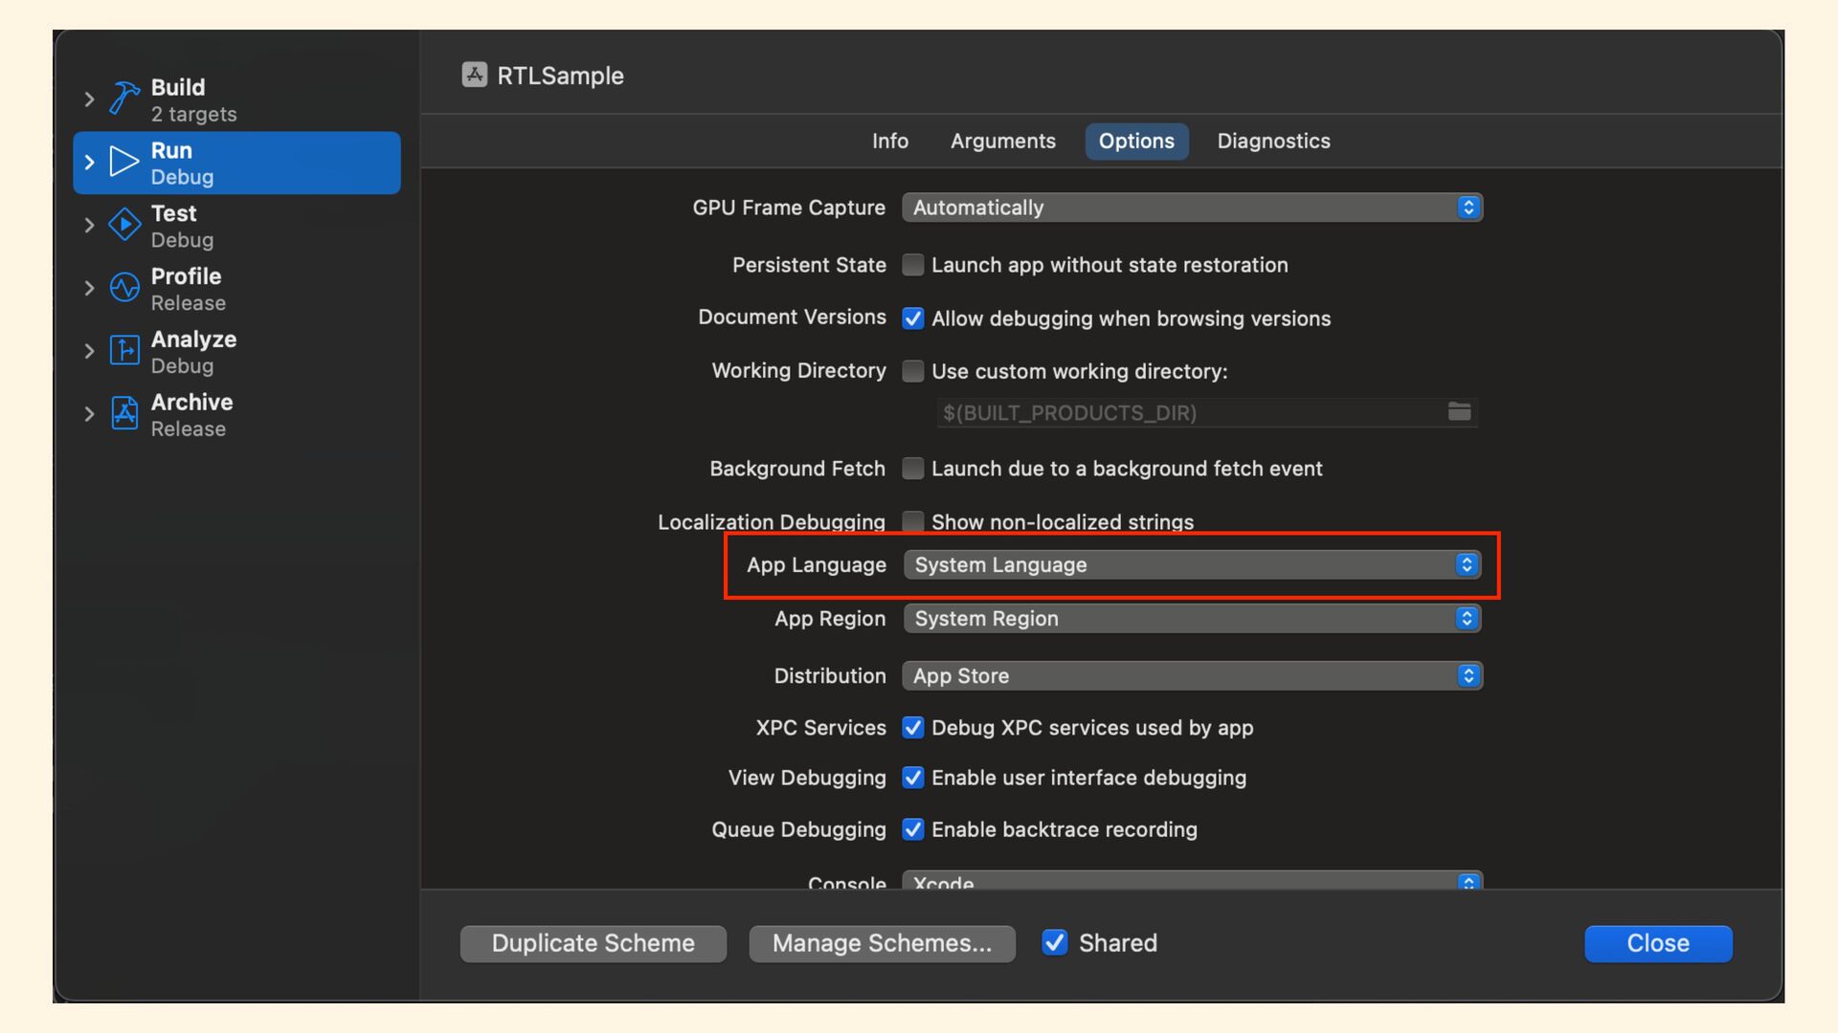Click the Queue Debugging label
Viewport: 1838px width, 1033px height.
click(x=798, y=829)
